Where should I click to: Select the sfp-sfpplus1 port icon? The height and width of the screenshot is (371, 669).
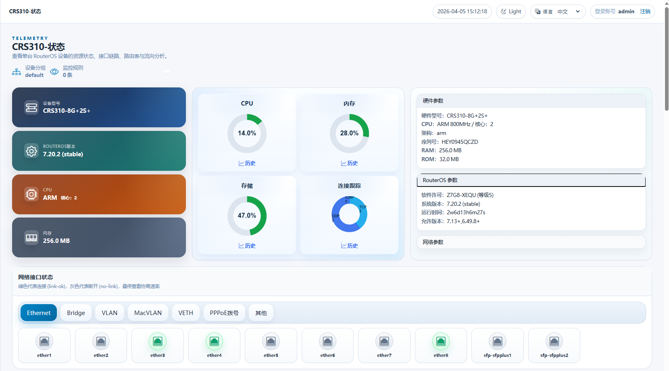(x=498, y=342)
